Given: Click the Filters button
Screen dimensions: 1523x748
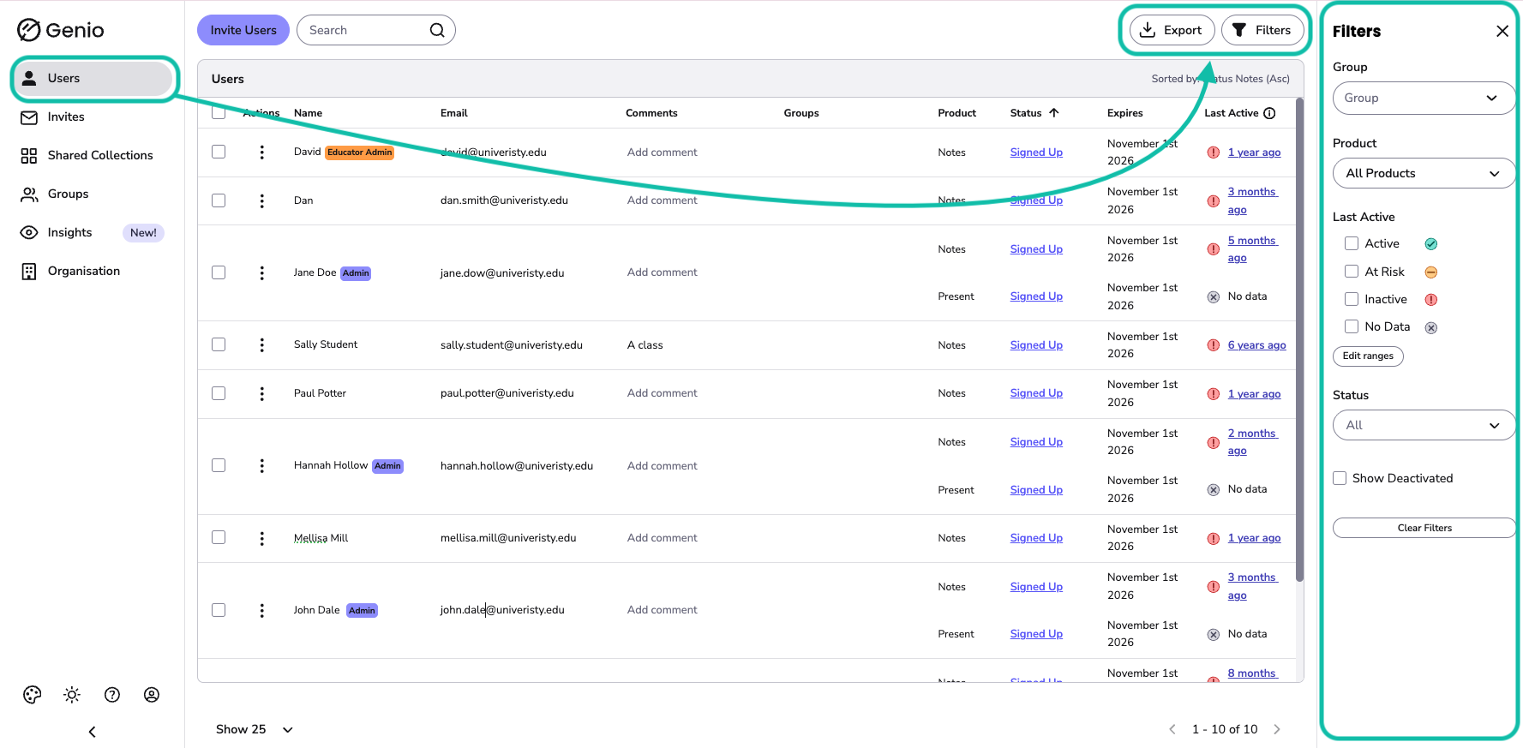Looking at the screenshot, I should [1262, 30].
